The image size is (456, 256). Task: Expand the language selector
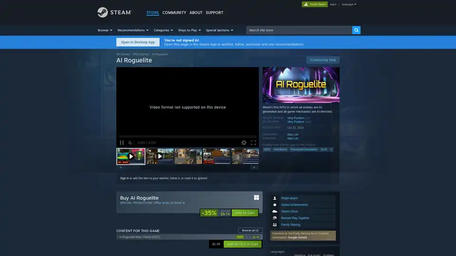point(349,4)
